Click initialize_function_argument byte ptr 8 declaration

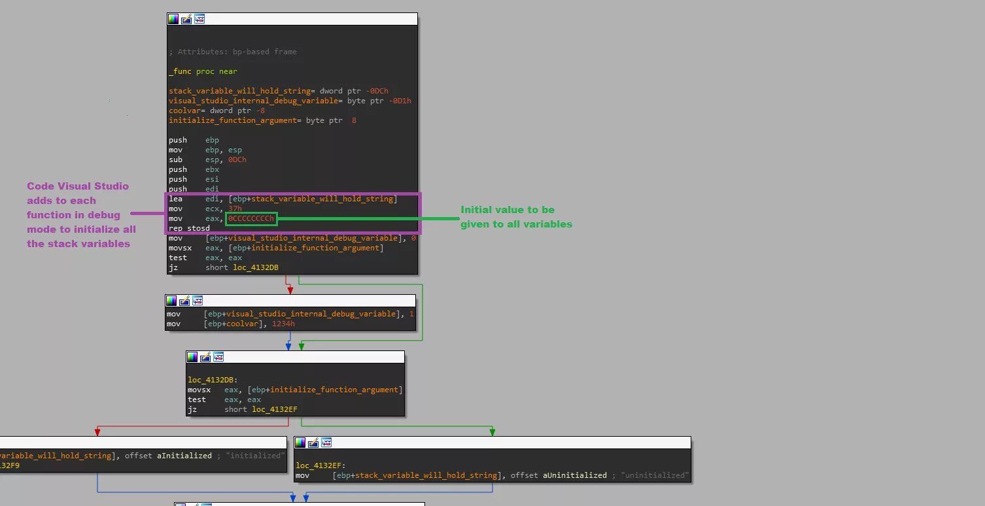click(x=262, y=120)
